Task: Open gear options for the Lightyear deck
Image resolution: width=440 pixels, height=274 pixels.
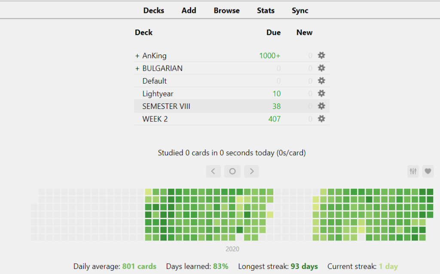Action: point(321,93)
